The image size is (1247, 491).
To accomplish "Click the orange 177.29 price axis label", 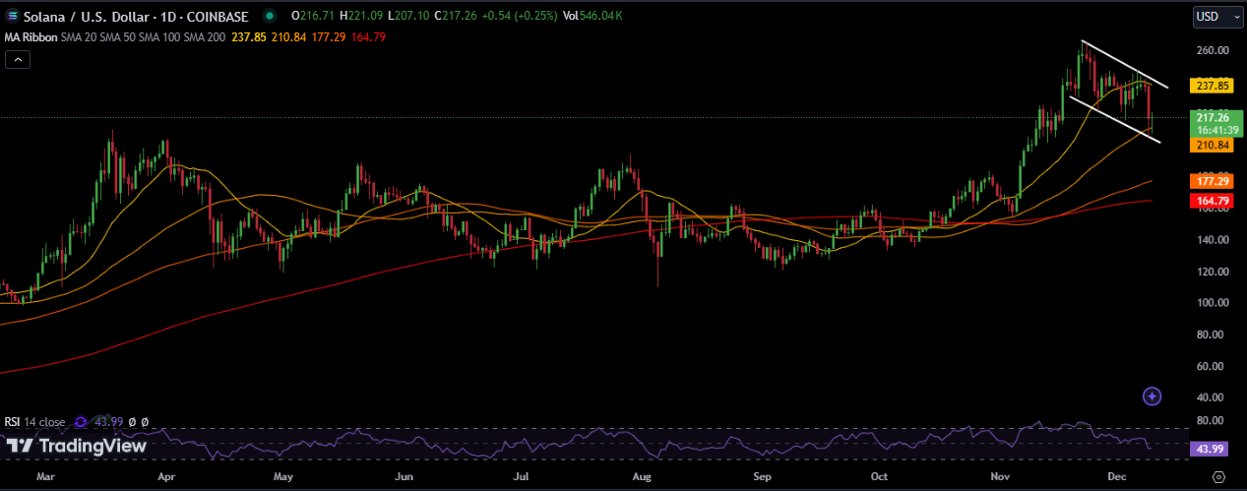I will click(1213, 181).
